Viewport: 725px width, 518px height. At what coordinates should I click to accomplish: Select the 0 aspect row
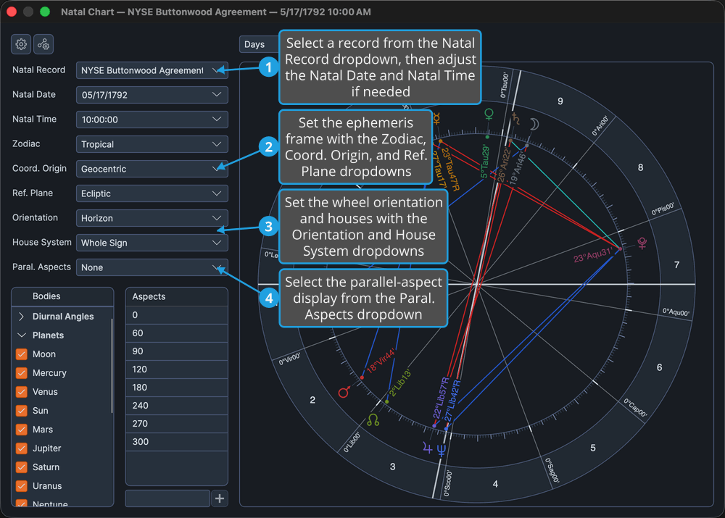point(177,315)
